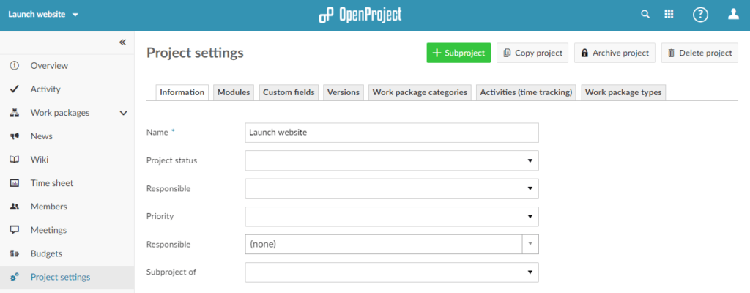Click the Budgets money icon

tap(15, 253)
